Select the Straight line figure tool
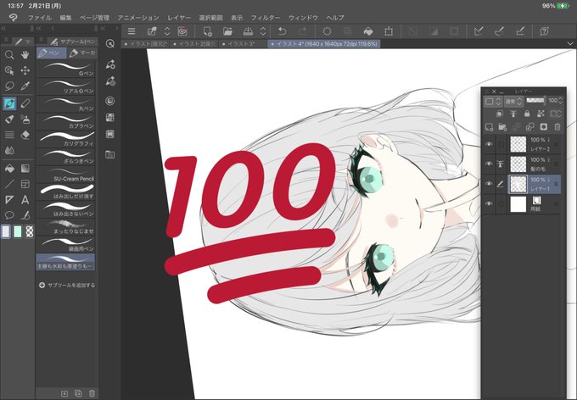This screenshot has width=577, height=400. click(x=9, y=184)
